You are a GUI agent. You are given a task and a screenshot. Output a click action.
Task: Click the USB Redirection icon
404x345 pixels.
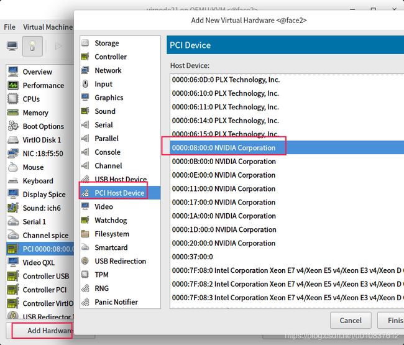[x=85, y=261]
